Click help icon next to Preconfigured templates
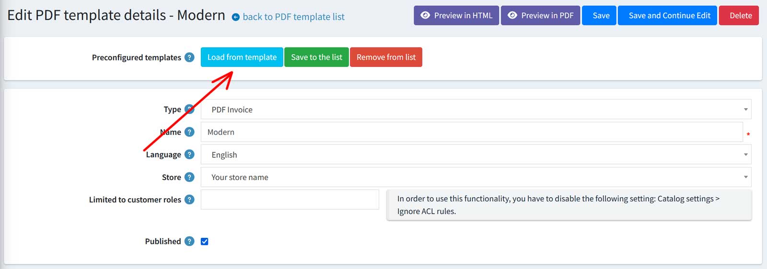Image resolution: width=767 pixels, height=269 pixels. pos(190,57)
